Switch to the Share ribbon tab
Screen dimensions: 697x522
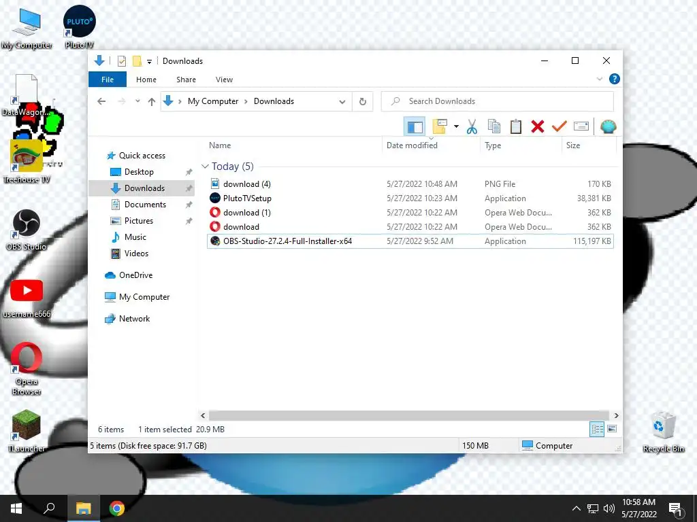186,80
